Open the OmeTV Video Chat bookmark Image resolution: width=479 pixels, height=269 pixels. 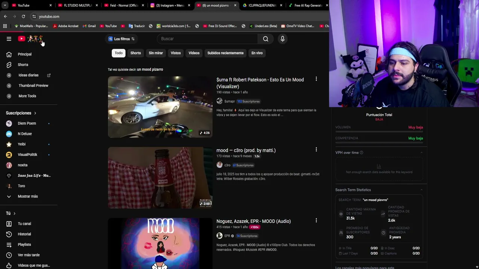[x=298, y=26]
